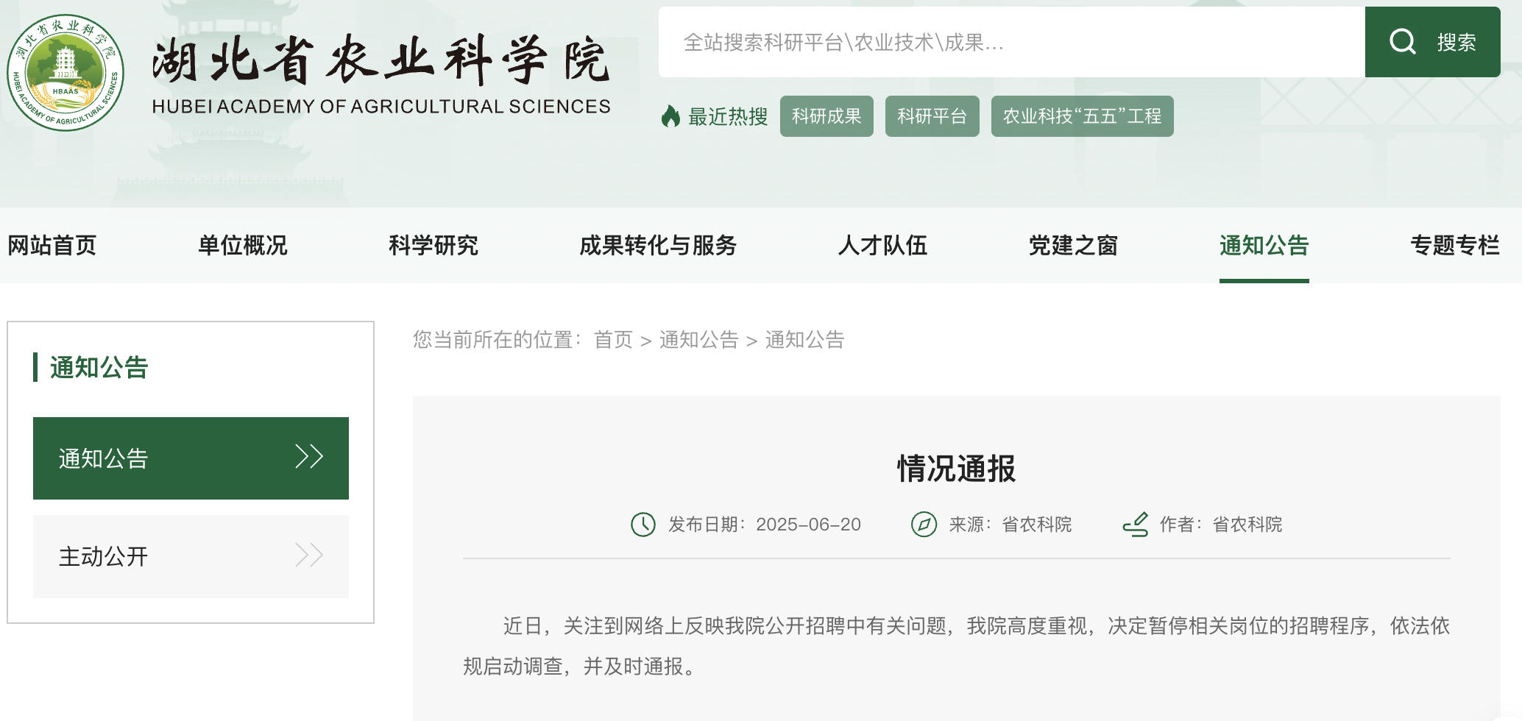The height and width of the screenshot is (721, 1522).
Task: Open the 单位概况 navigation menu
Action: click(243, 245)
